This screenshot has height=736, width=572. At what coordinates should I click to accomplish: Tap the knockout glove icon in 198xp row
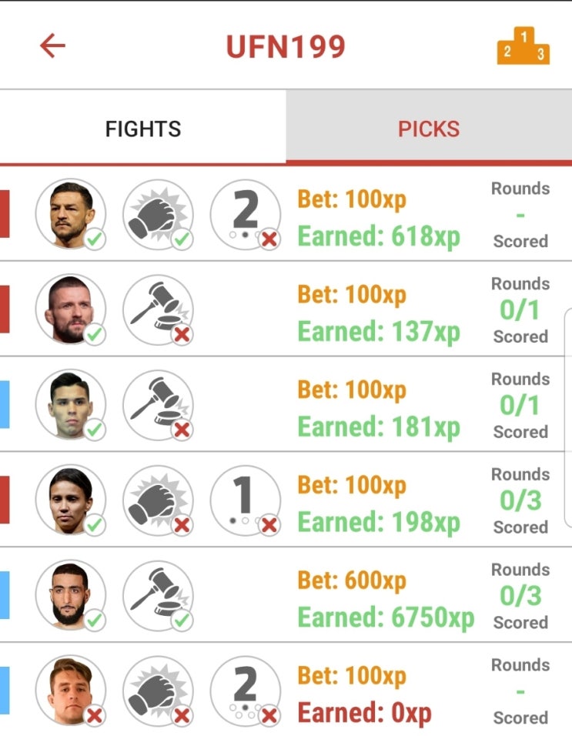pyautogui.click(x=158, y=500)
